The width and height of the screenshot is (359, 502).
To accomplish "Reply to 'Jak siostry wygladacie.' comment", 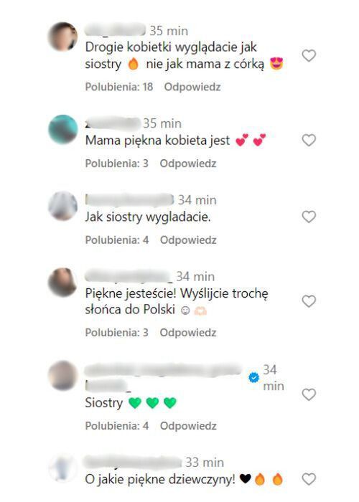I will [188, 240].
